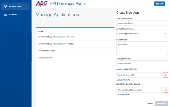Click into the Description text area
The width and height of the screenshot is (170, 107).
click(142, 48)
